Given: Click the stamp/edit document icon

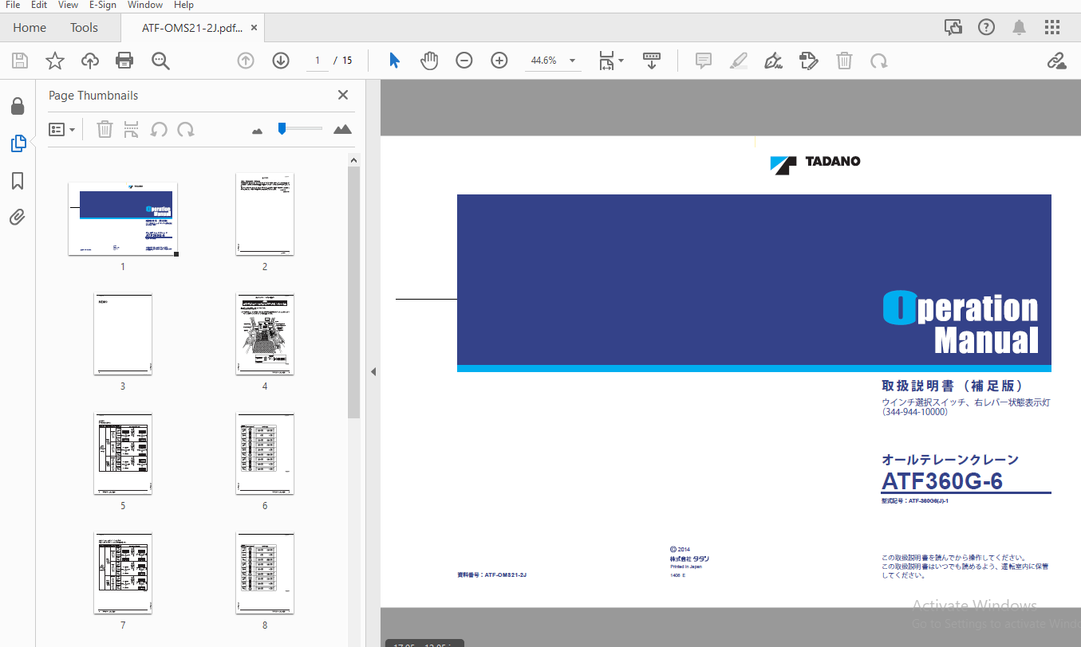Looking at the screenshot, I should tap(809, 61).
